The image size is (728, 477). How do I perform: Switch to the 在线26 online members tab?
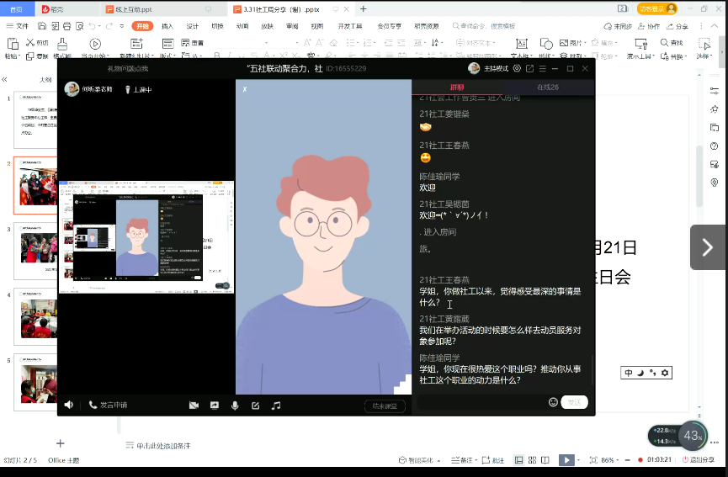[x=547, y=87]
